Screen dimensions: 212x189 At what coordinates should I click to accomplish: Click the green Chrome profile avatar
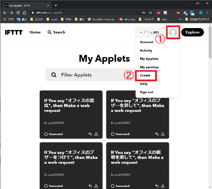[201, 13]
